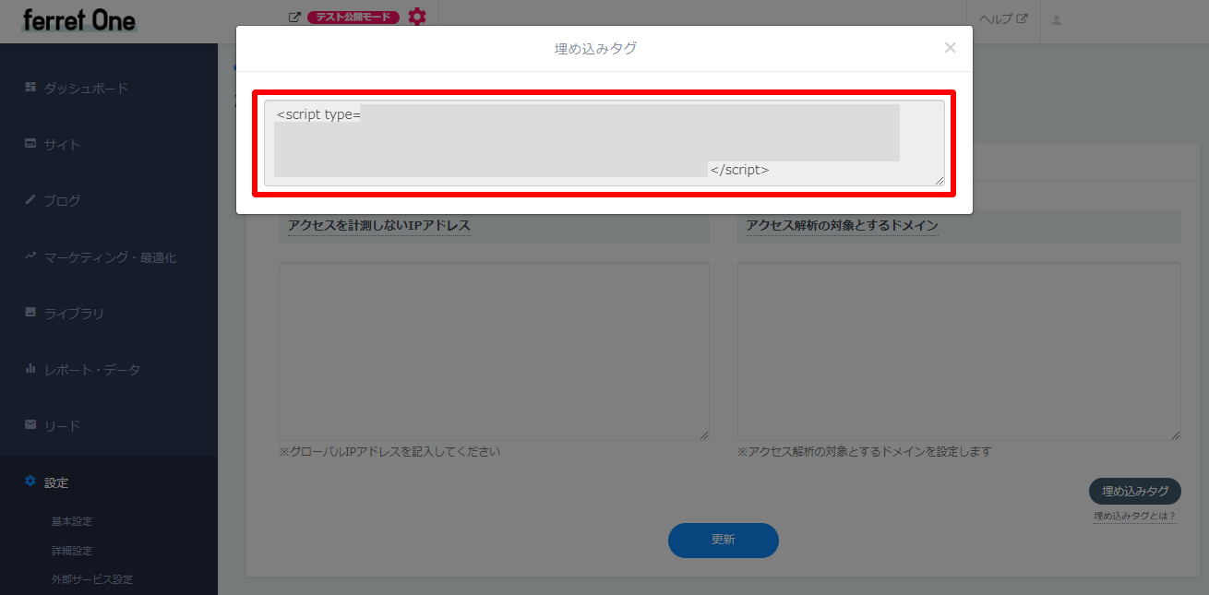Click the excluded IP address textarea
This screenshot has width=1209, height=595.
494,351
